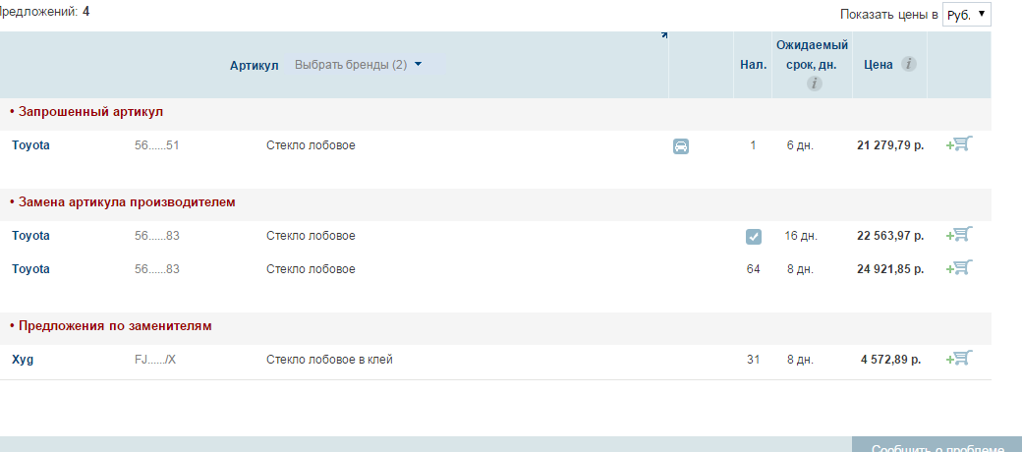Expand the Выбрать бренды (2) filter
This screenshot has height=452, width=1022.
pos(351,65)
